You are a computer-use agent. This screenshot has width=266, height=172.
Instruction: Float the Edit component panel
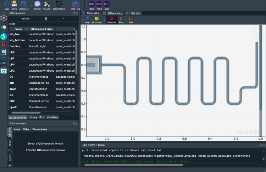[74, 123]
